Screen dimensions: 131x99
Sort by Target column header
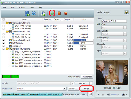tap(58, 20)
